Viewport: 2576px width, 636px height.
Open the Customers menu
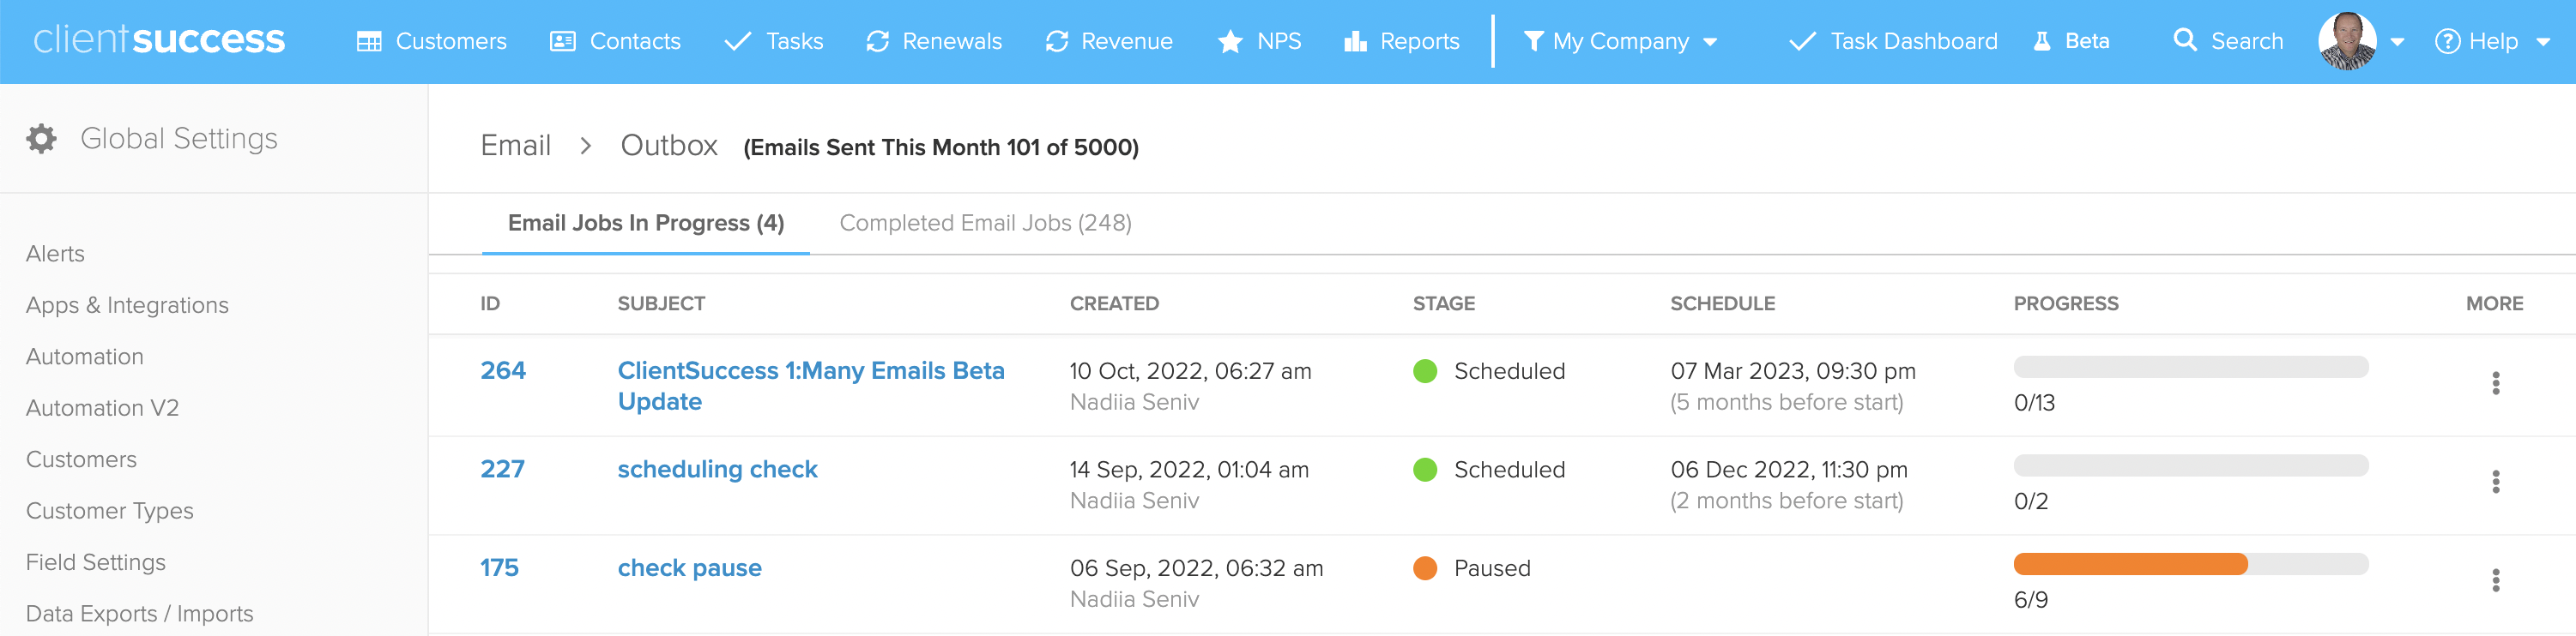(451, 41)
